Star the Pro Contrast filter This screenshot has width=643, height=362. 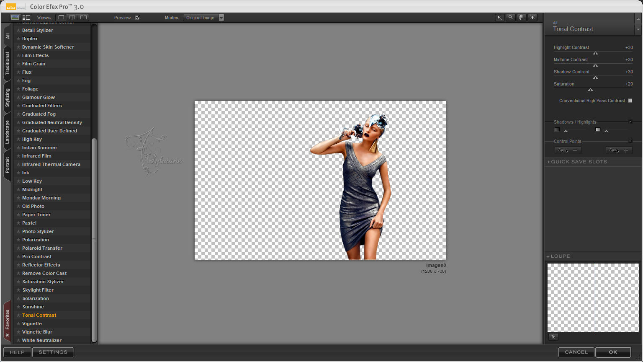tap(18, 256)
